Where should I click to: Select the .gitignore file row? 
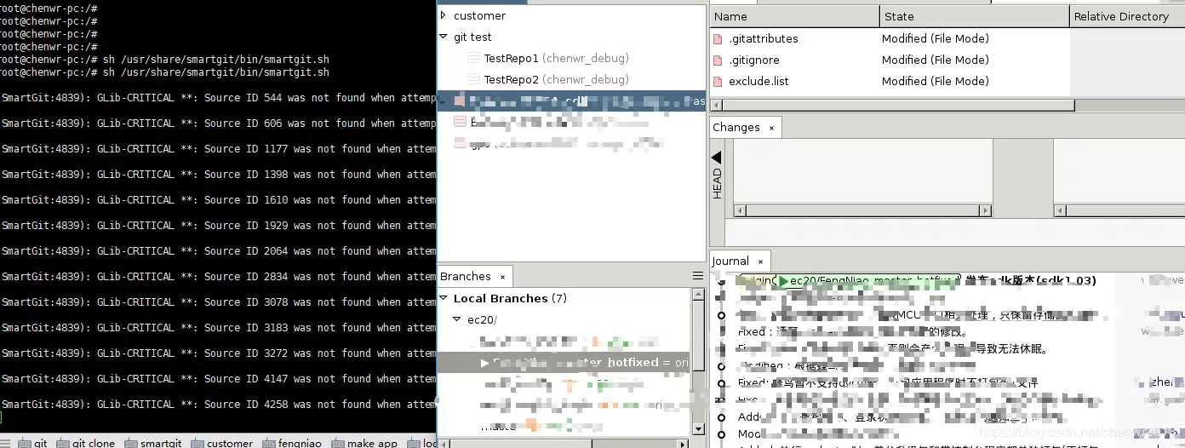click(889, 60)
